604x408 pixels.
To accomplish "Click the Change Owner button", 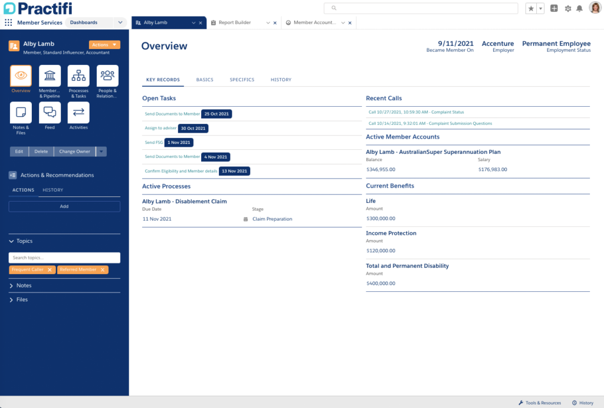I will click(75, 152).
